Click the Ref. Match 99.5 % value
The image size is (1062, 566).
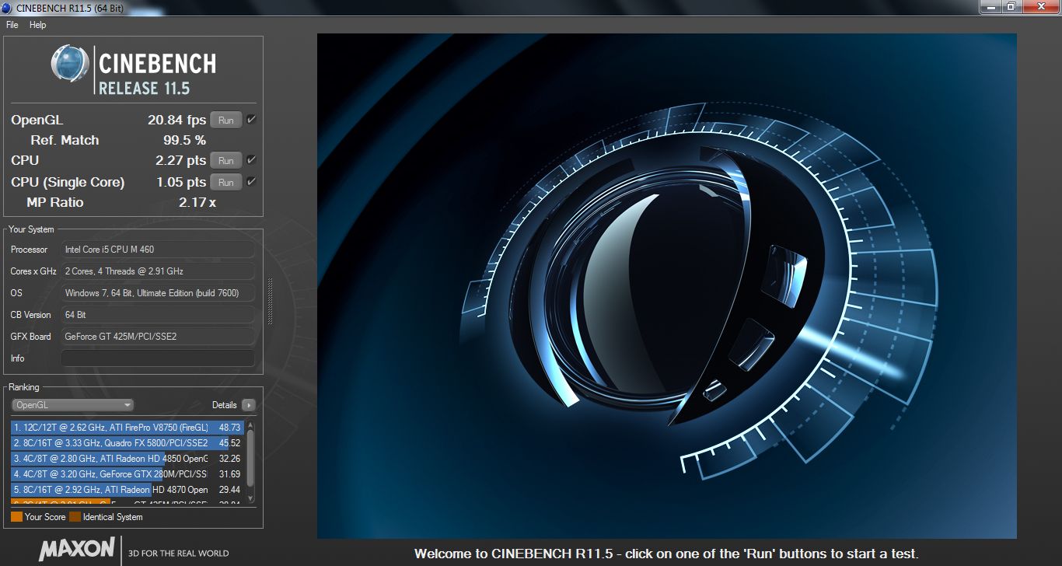pyautogui.click(x=184, y=141)
